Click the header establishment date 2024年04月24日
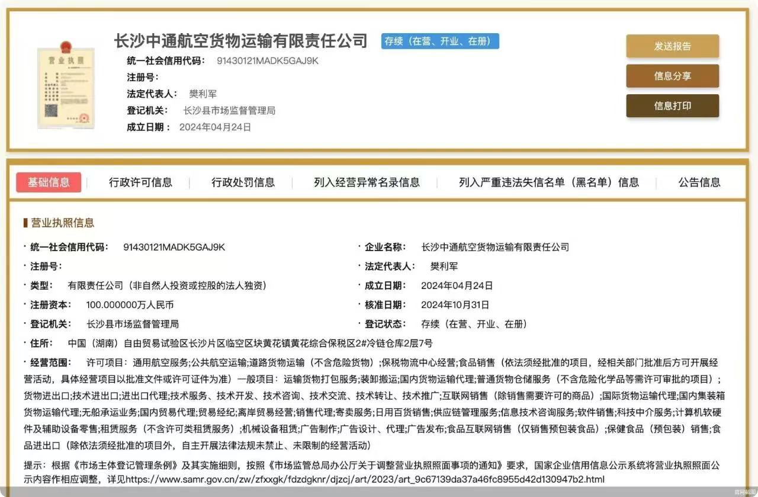Viewport: 758px width, 497px height. [x=215, y=127]
